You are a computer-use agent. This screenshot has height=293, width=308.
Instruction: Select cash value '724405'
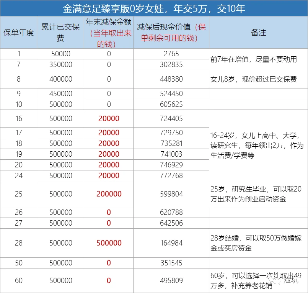coord(171,119)
